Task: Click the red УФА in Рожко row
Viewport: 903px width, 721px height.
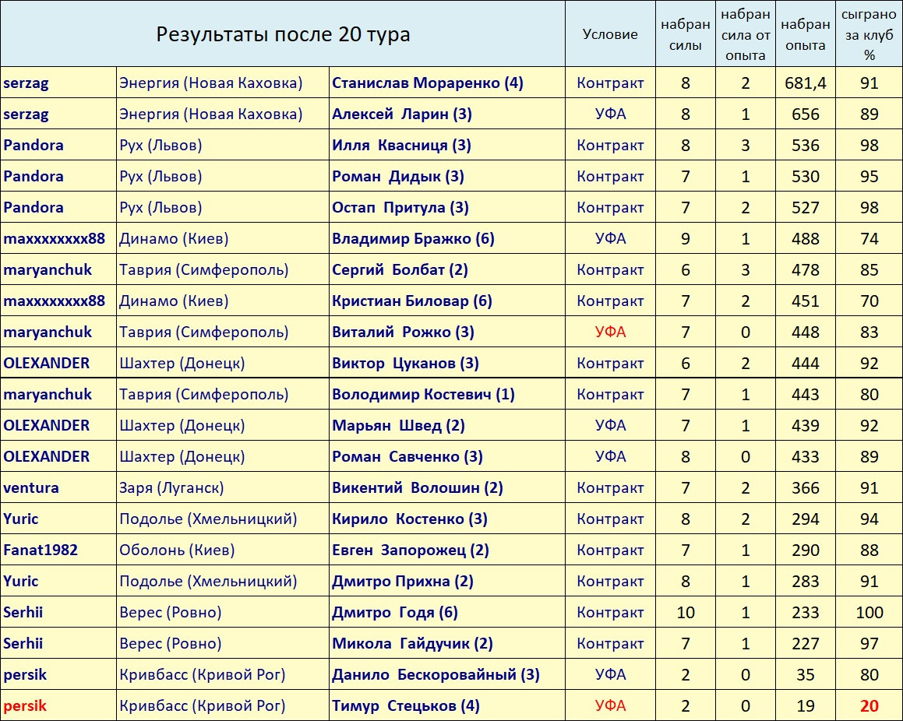Action: 610,332
